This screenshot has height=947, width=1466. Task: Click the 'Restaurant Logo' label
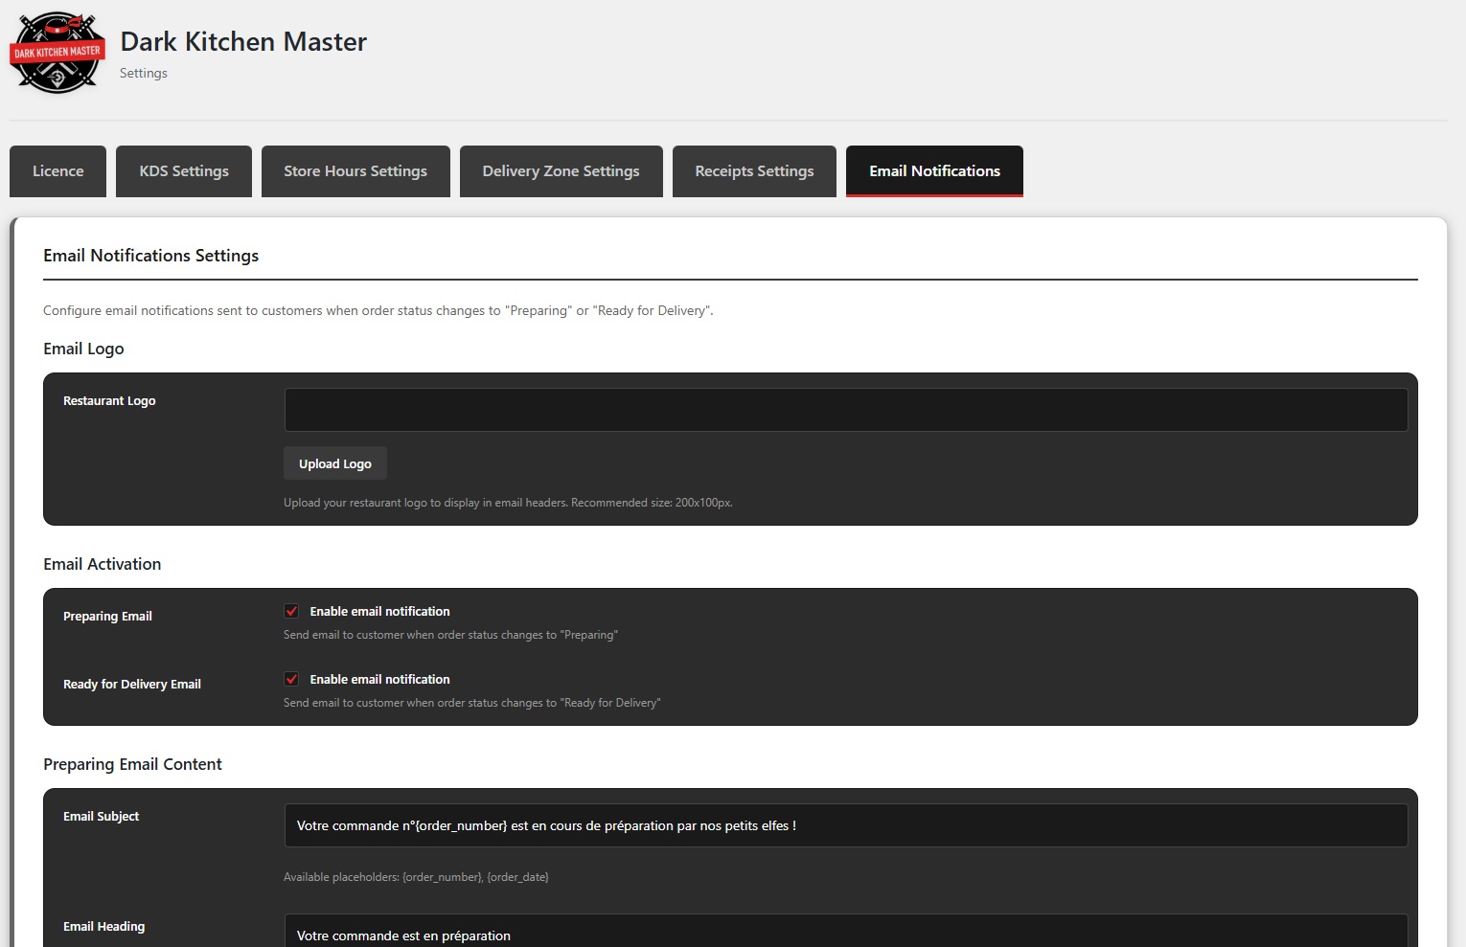pyautogui.click(x=109, y=401)
